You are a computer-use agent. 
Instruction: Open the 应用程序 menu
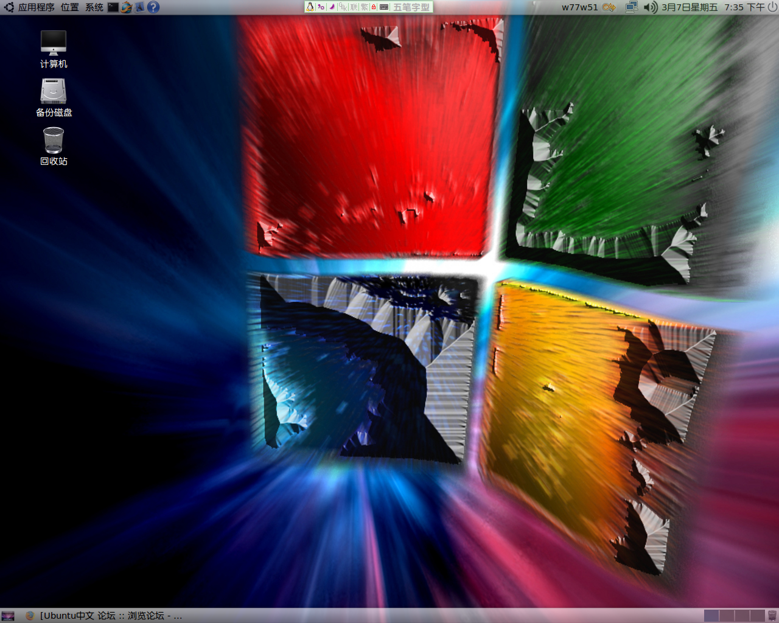pyautogui.click(x=36, y=7)
